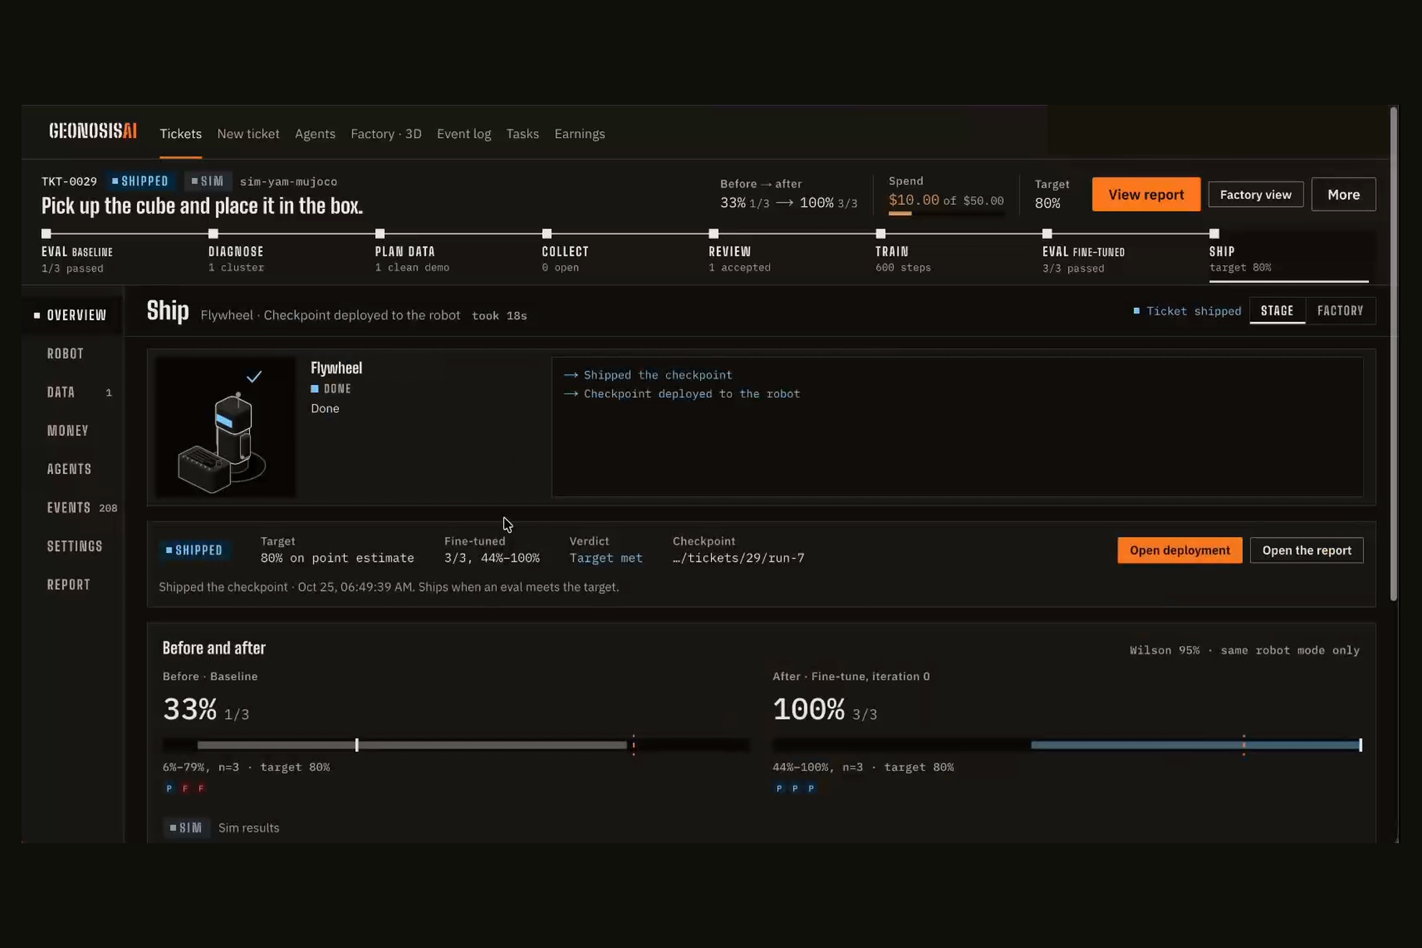
Task: Click the Target met verdict text
Action: point(605,558)
